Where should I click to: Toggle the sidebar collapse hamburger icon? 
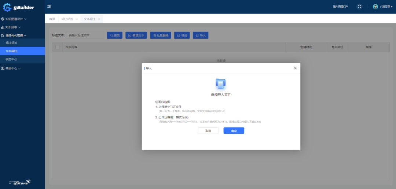pyautogui.click(x=49, y=7)
